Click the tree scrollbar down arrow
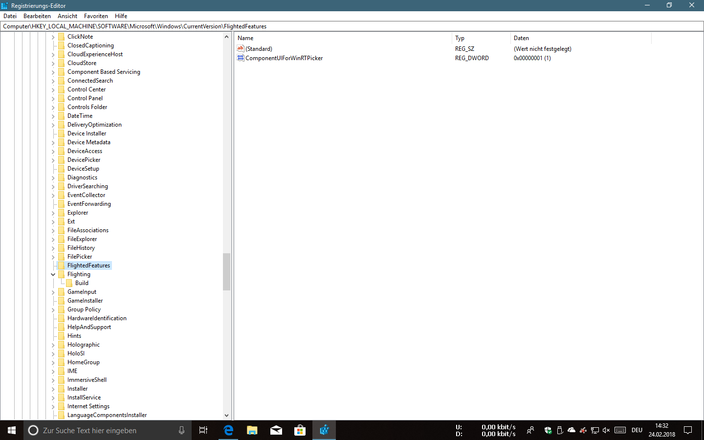Screen dimensions: 704x440 pos(226,416)
